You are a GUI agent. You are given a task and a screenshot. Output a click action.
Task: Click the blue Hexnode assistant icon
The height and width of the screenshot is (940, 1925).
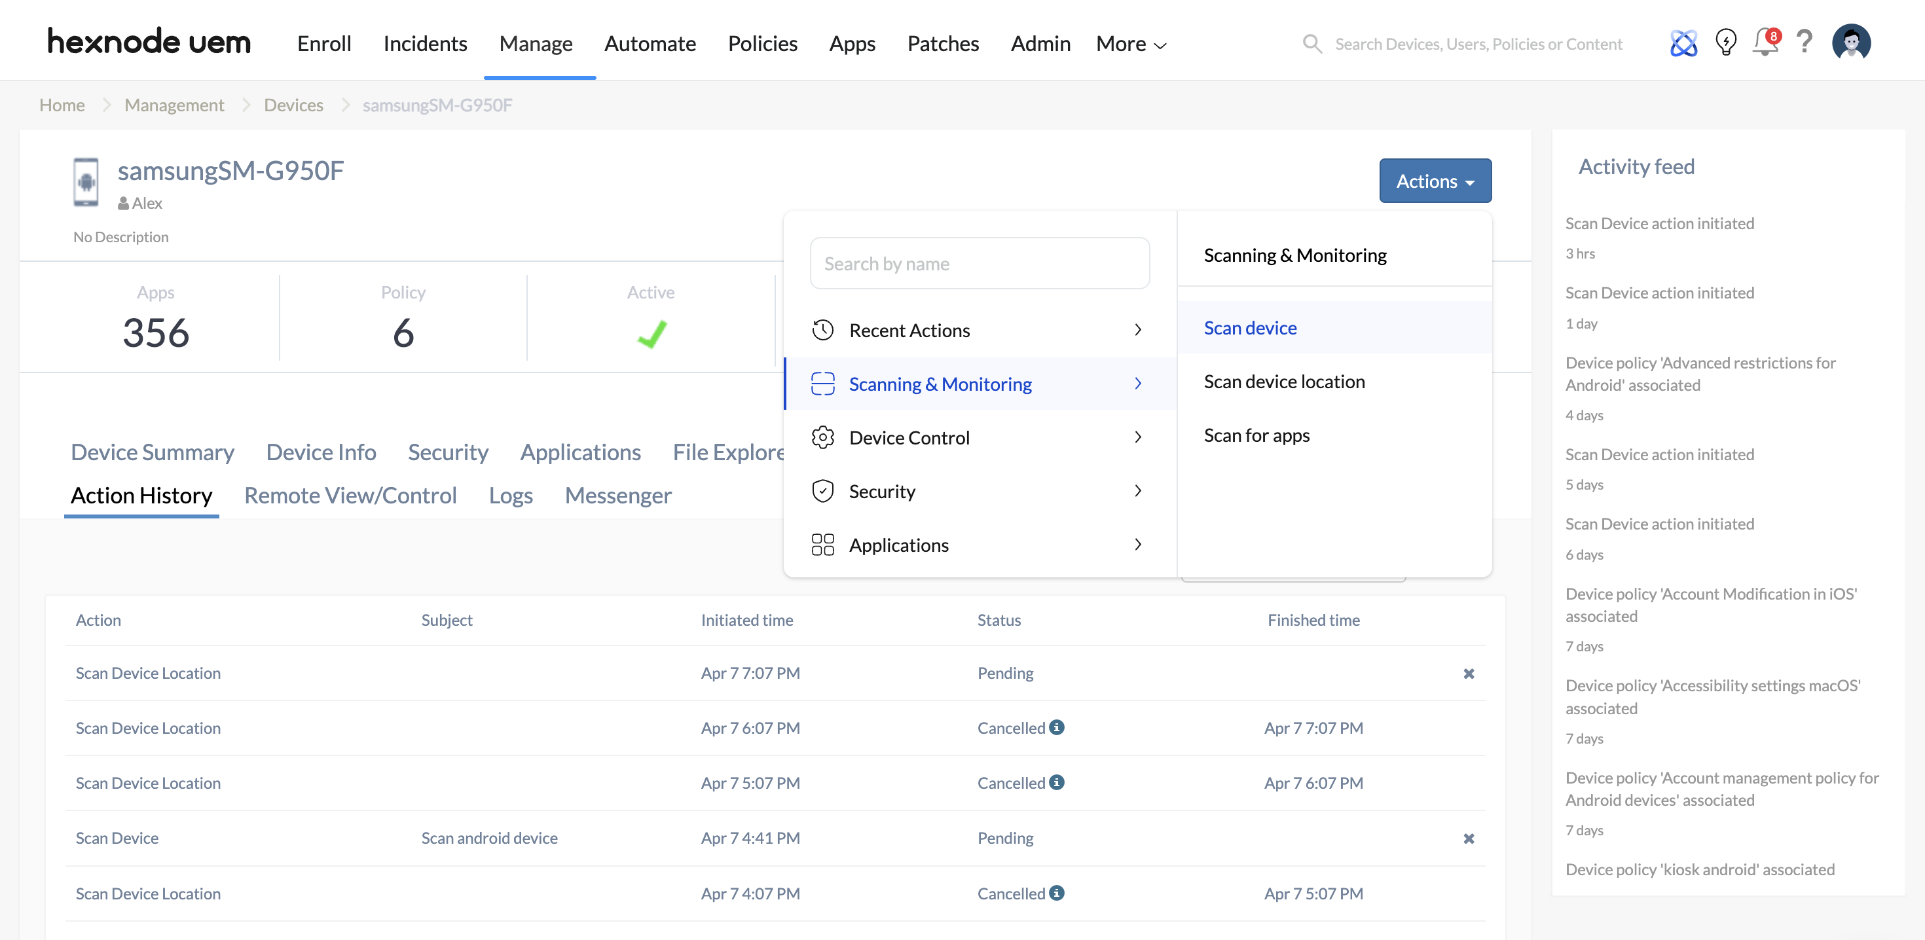click(1683, 43)
